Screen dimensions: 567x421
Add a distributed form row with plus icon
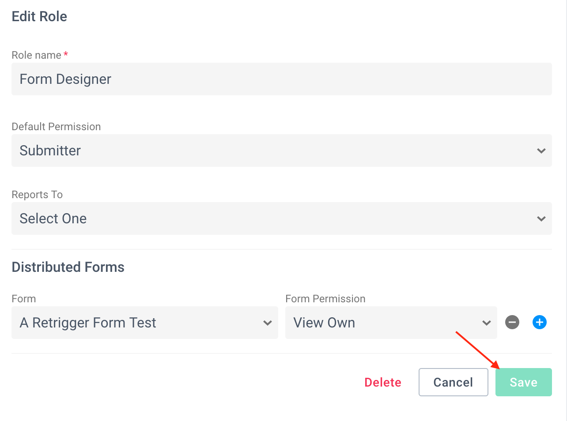click(x=540, y=322)
